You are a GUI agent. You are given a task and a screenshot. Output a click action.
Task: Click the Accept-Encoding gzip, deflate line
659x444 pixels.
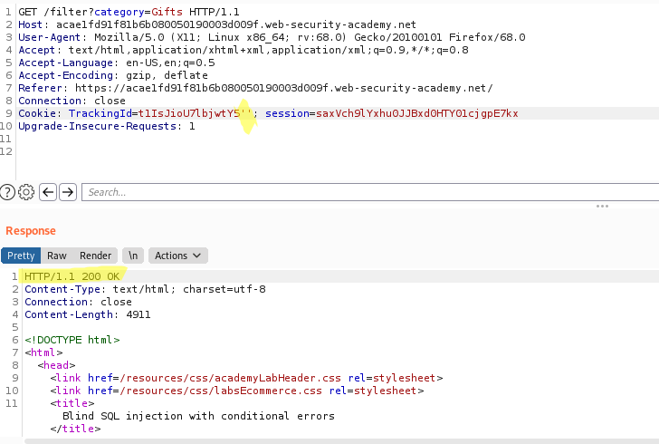tap(113, 75)
